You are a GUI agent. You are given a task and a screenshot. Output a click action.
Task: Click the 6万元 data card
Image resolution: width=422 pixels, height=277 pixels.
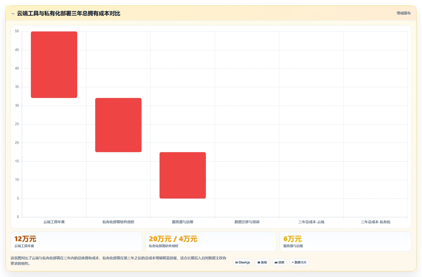click(345, 241)
